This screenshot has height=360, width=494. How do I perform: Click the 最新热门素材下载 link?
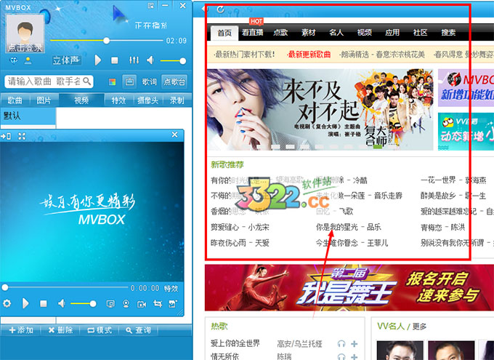pos(244,55)
